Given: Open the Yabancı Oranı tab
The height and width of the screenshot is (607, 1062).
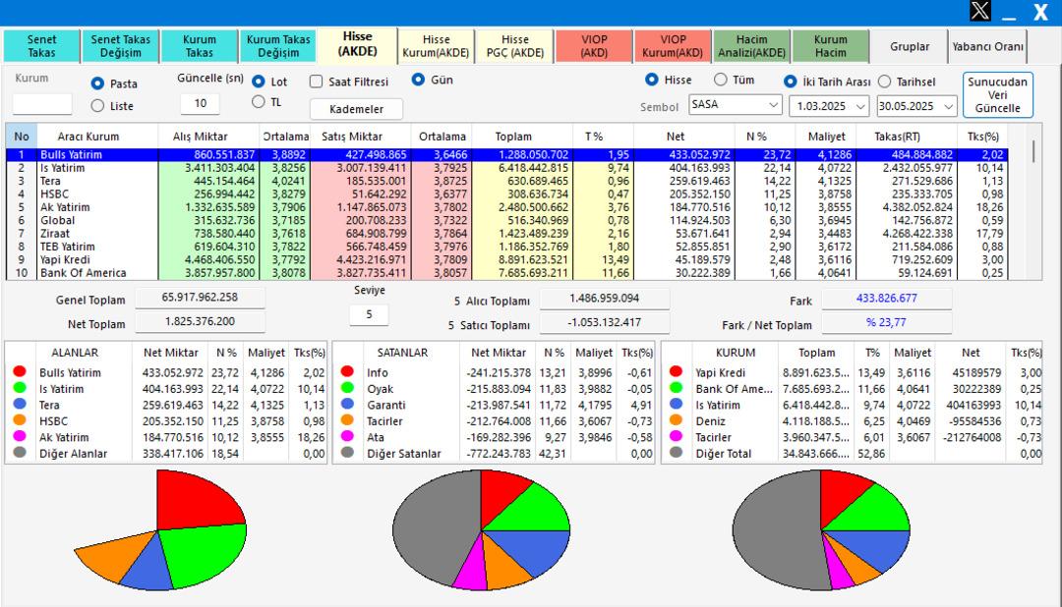Looking at the screenshot, I should pyautogui.click(x=987, y=46).
